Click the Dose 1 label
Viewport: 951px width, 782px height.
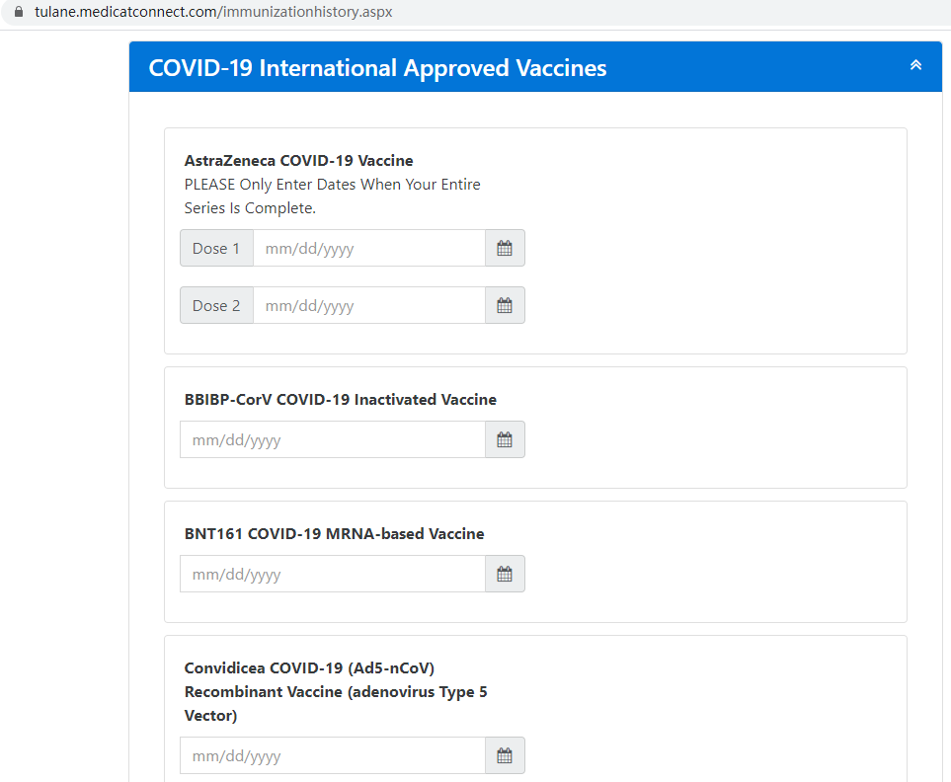point(216,248)
